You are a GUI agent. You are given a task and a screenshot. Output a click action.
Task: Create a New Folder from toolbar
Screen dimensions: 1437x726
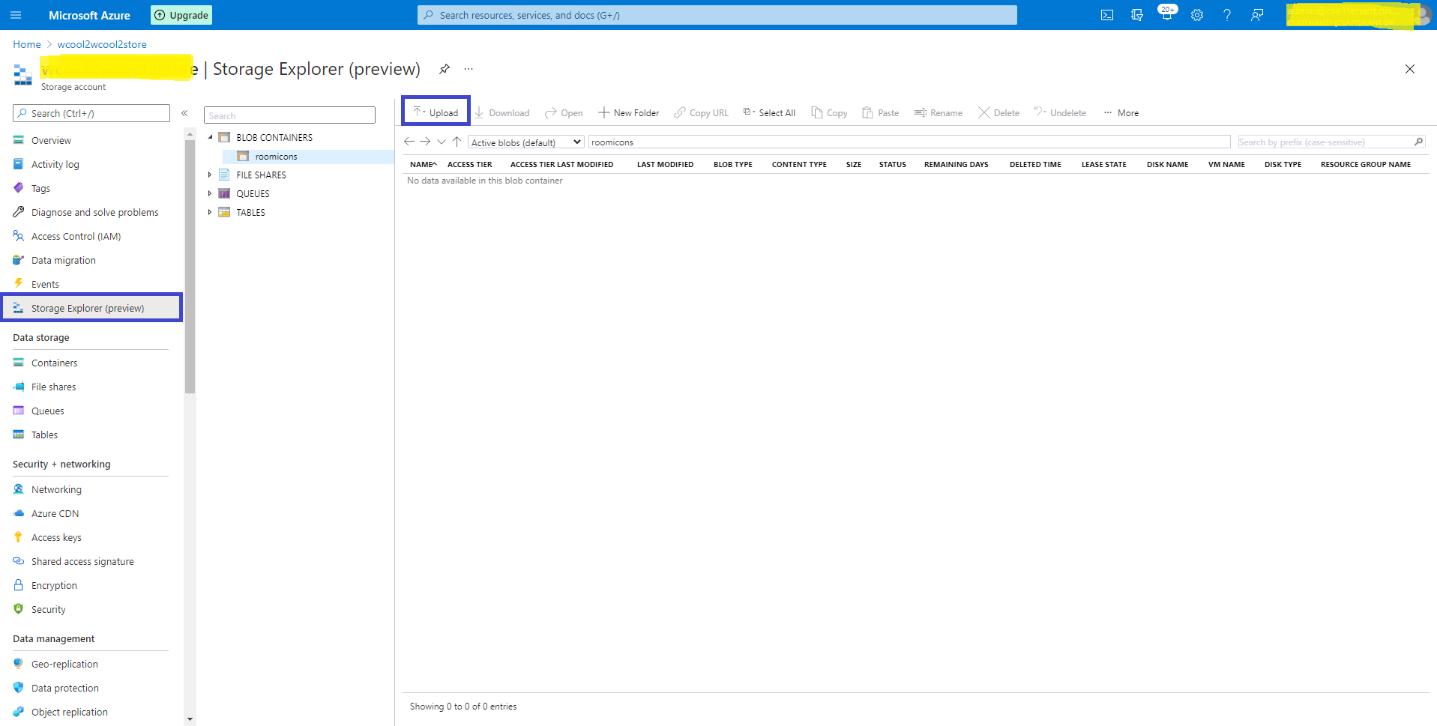click(629, 113)
